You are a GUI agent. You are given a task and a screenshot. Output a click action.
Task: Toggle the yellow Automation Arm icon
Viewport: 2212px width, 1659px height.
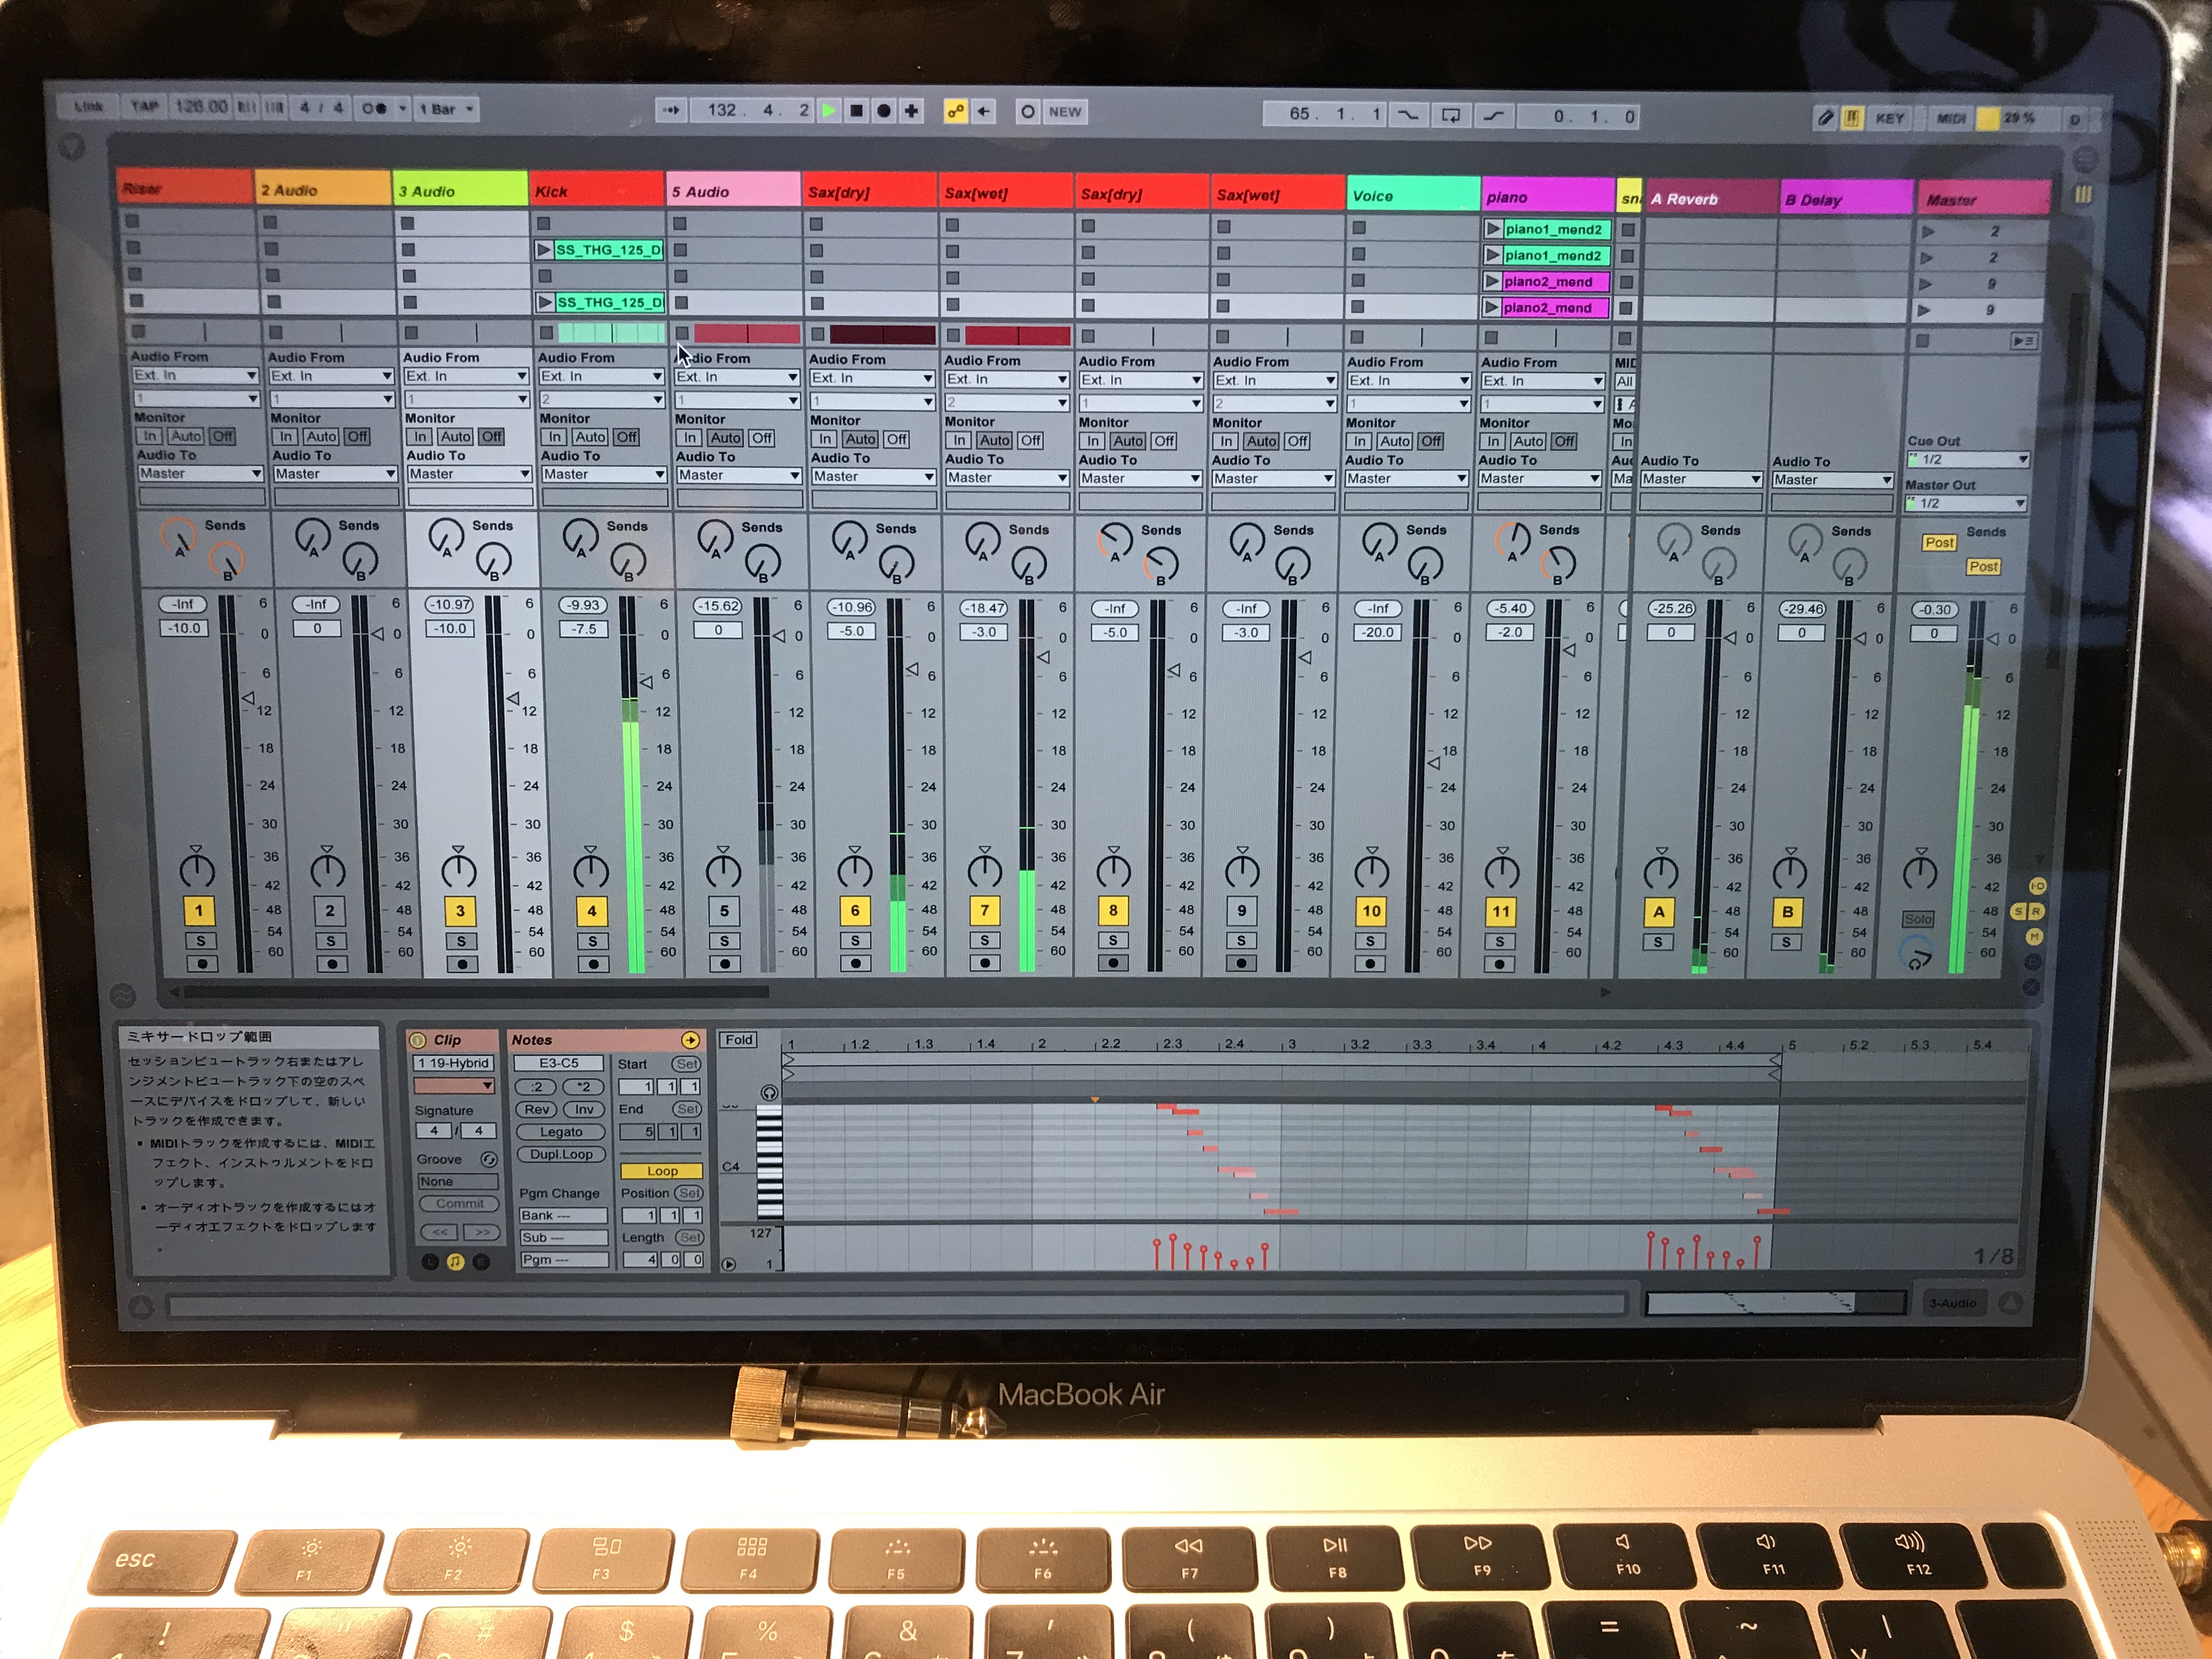(955, 112)
